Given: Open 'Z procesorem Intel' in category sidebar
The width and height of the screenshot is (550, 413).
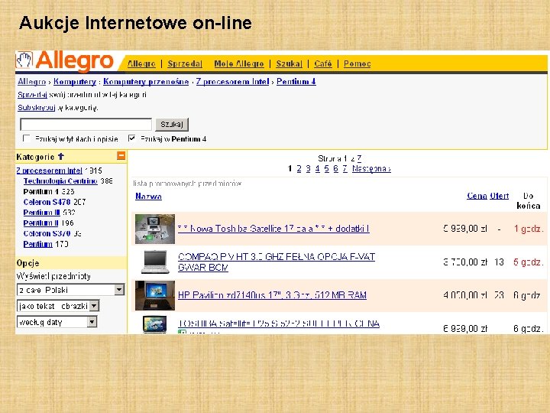Looking at the screenshot, I should [x=49, y=171].
